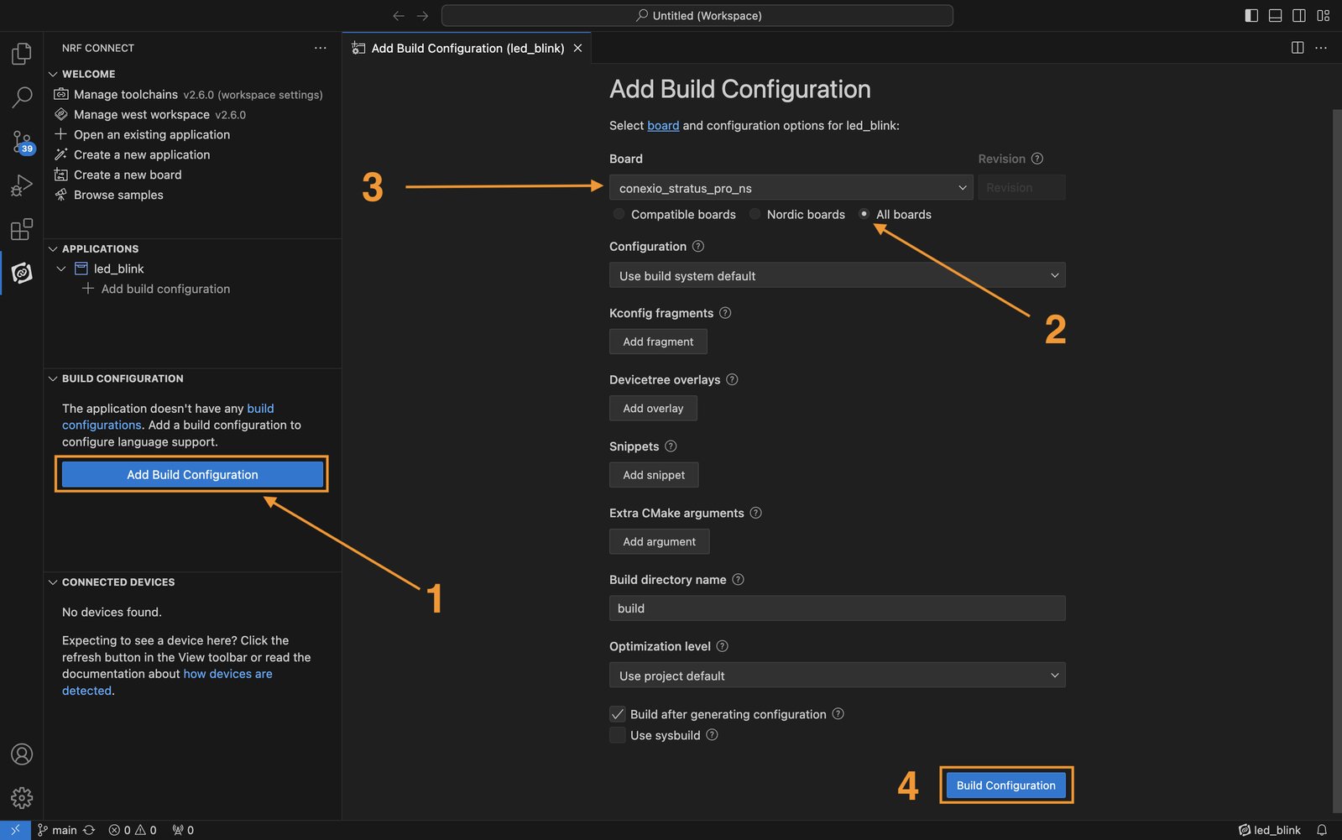Open the Board dropdown list

tap(790, 188)
